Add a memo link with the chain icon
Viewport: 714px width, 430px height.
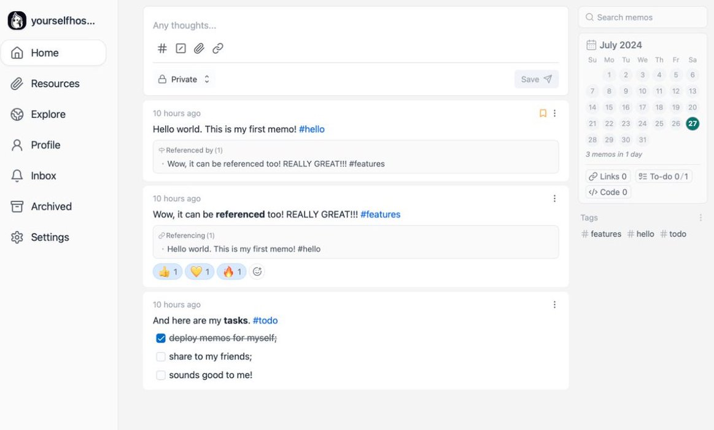217,49
